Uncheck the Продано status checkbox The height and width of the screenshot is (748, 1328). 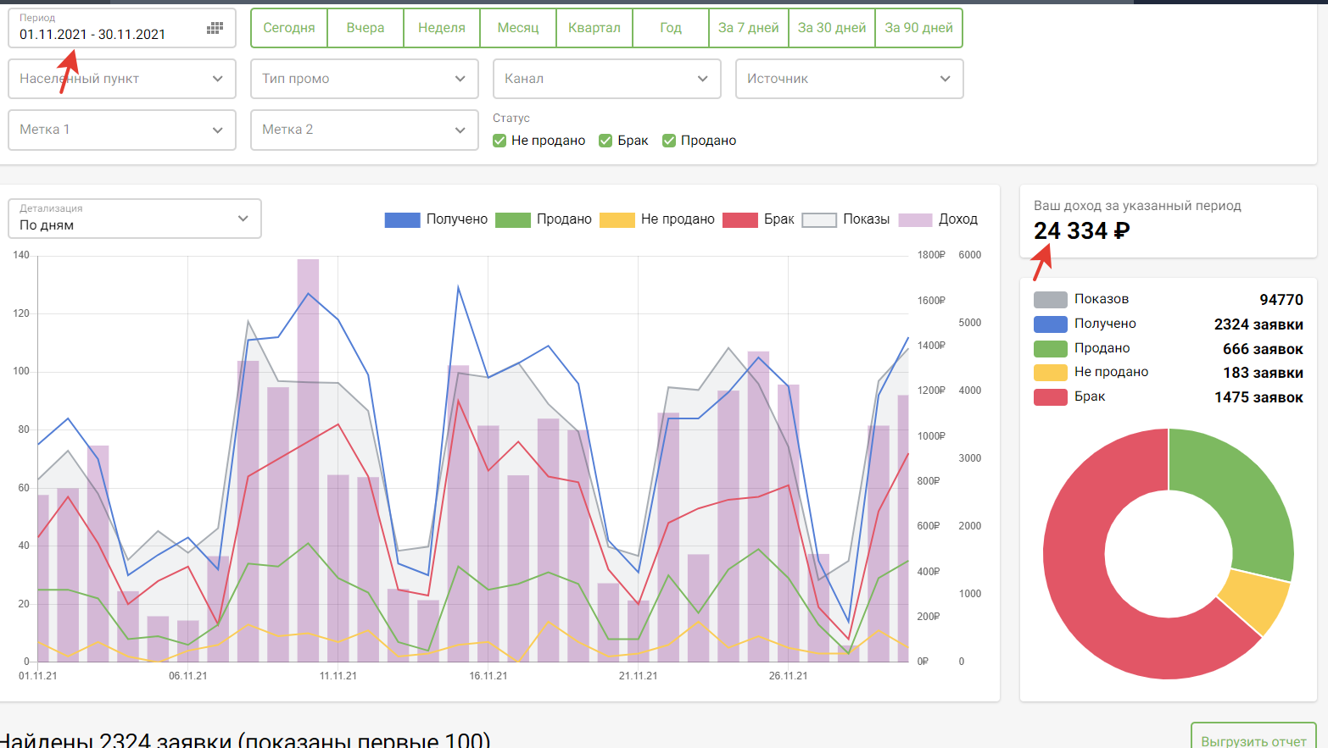click(669, 141)
